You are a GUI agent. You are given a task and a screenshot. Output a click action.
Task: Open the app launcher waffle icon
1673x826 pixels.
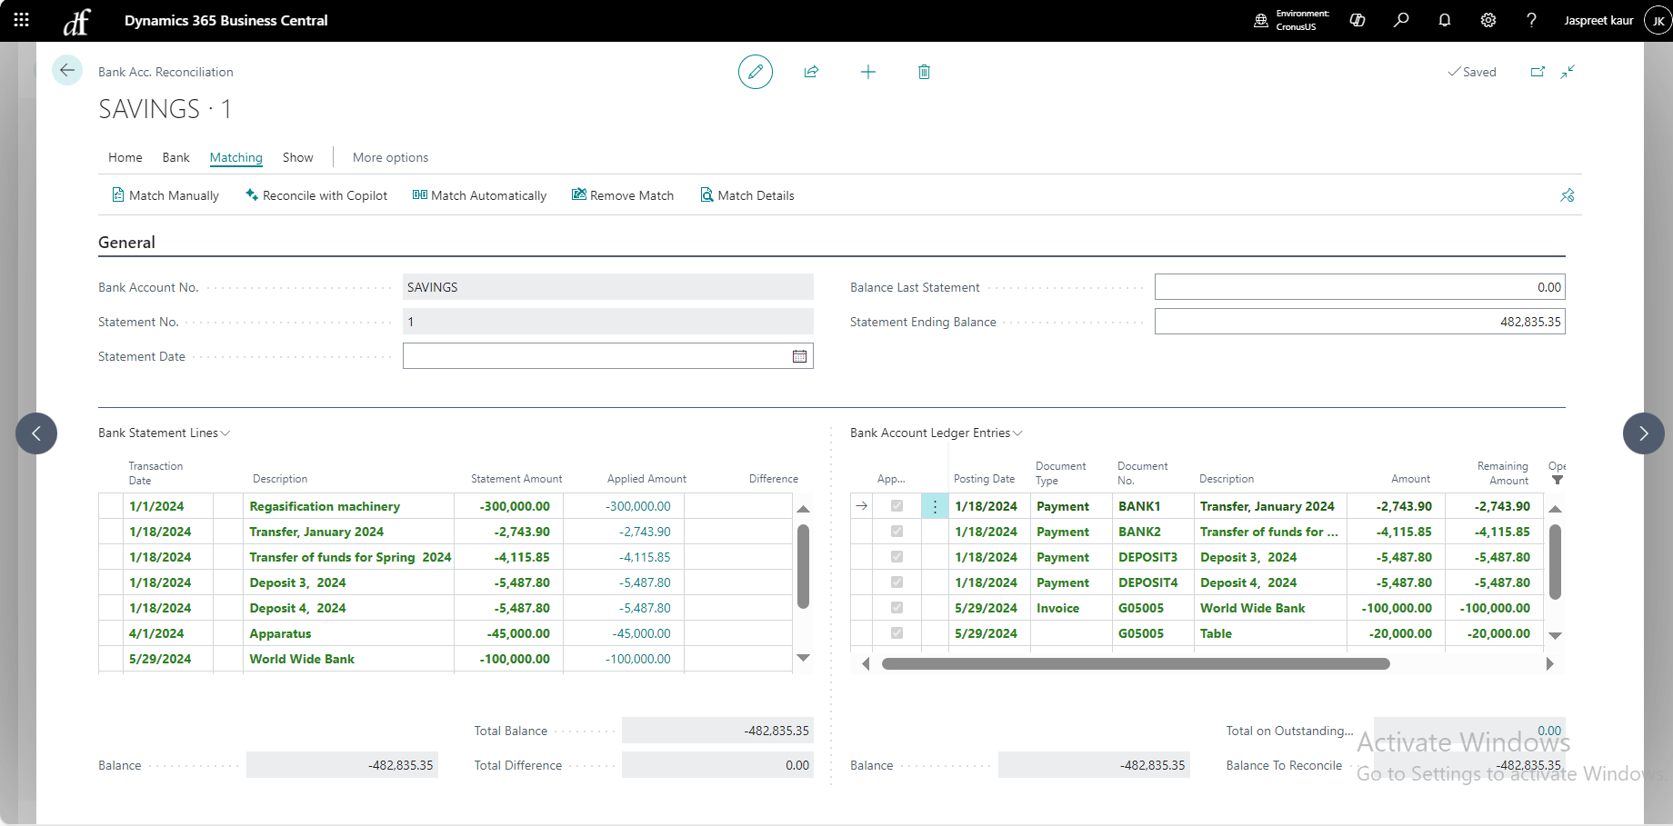coord(22,20)
